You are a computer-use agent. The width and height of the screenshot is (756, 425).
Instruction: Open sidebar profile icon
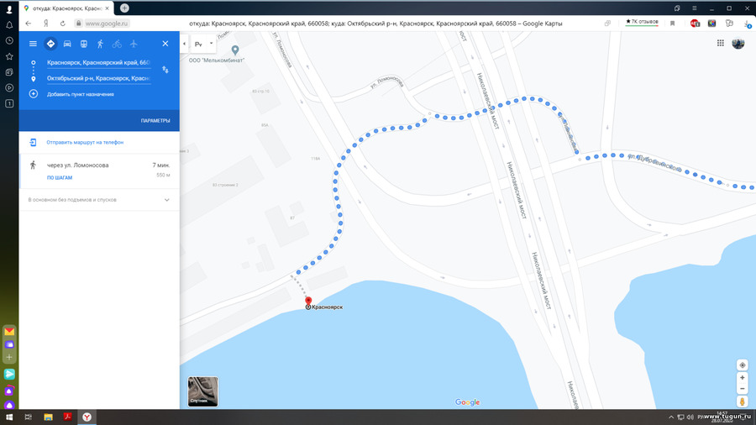(9, 9)
